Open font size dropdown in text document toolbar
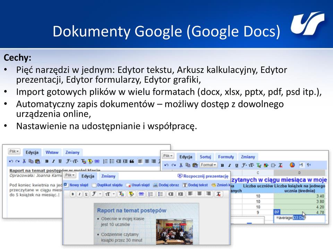 (75, 161)
